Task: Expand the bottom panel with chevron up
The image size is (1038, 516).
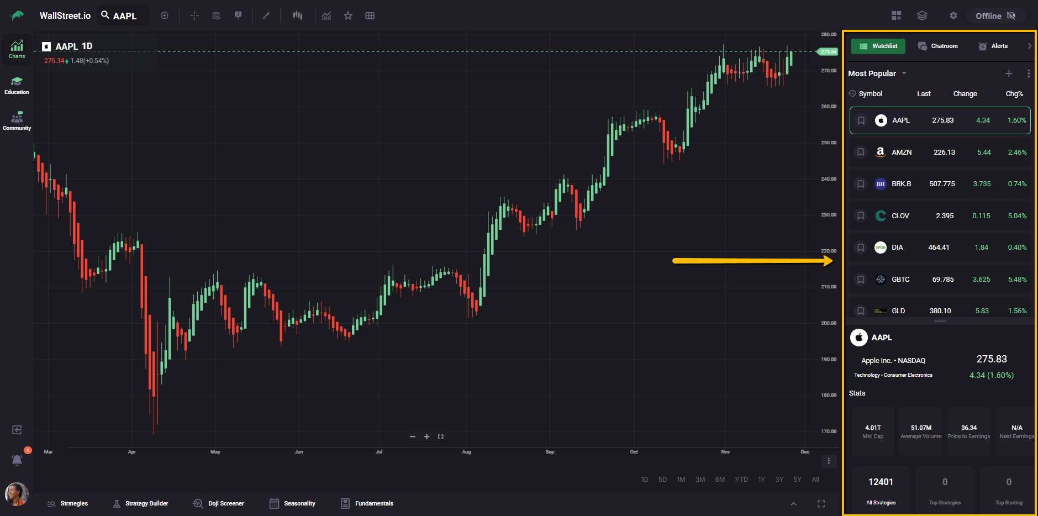Action: tap(793, 503)
